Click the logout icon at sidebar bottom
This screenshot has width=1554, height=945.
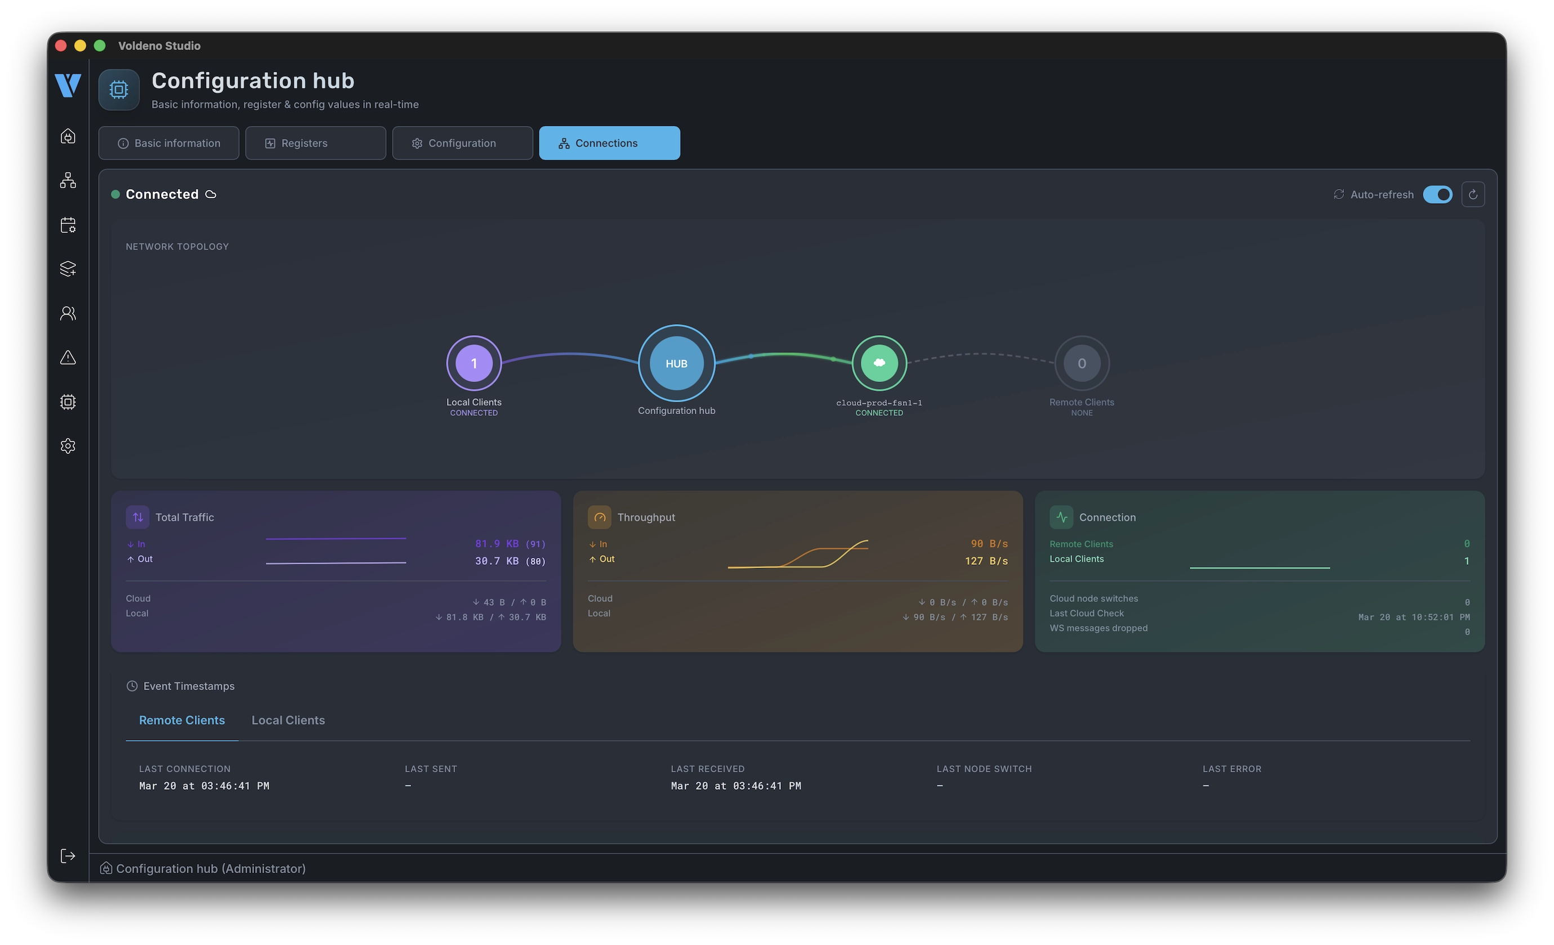[x=68, y=856]
